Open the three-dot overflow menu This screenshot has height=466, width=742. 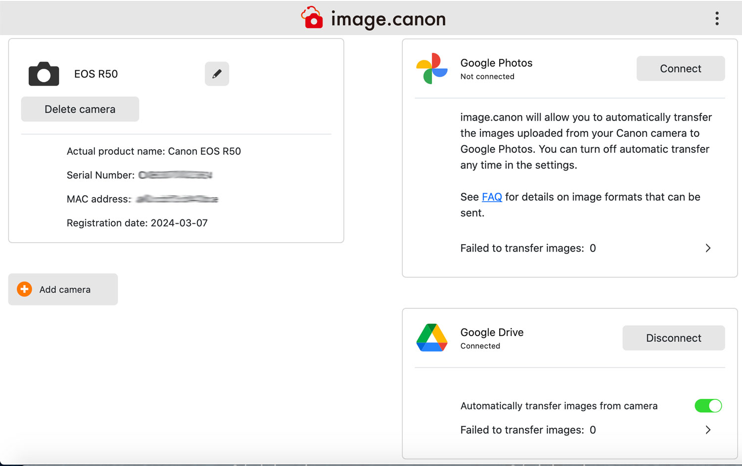pos(716,19)
